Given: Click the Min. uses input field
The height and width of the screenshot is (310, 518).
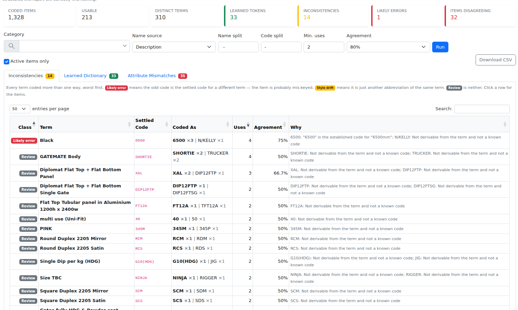Looking at the screenshot, I should (x=324, y=47).
